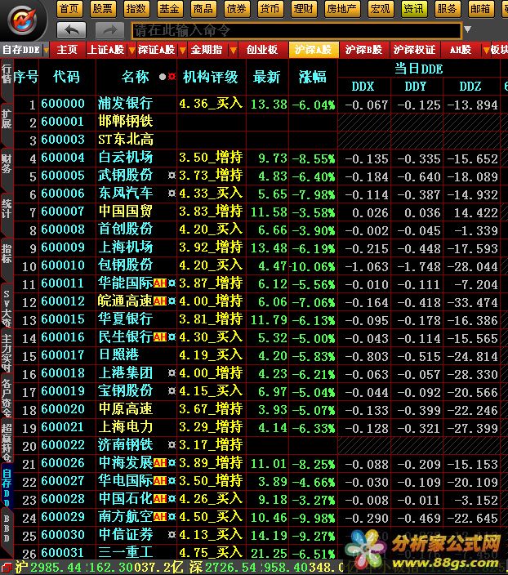Open the 沪深权证 tab

[x=414, y=50]
